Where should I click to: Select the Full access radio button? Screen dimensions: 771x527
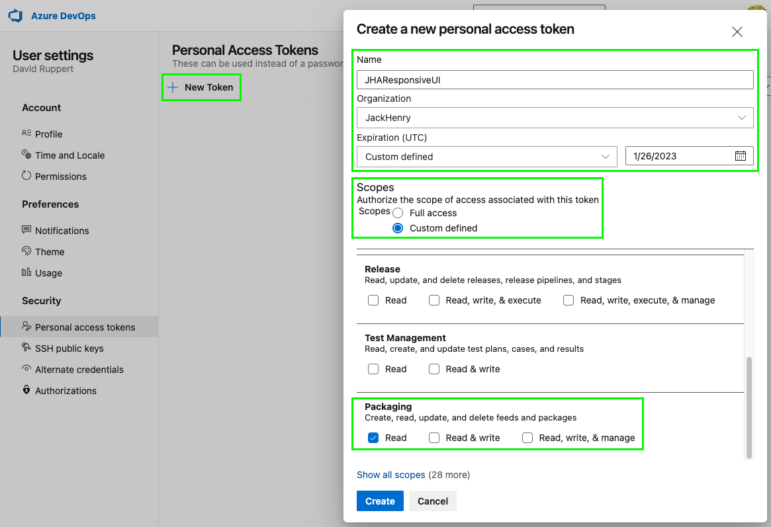coord(398,213)
